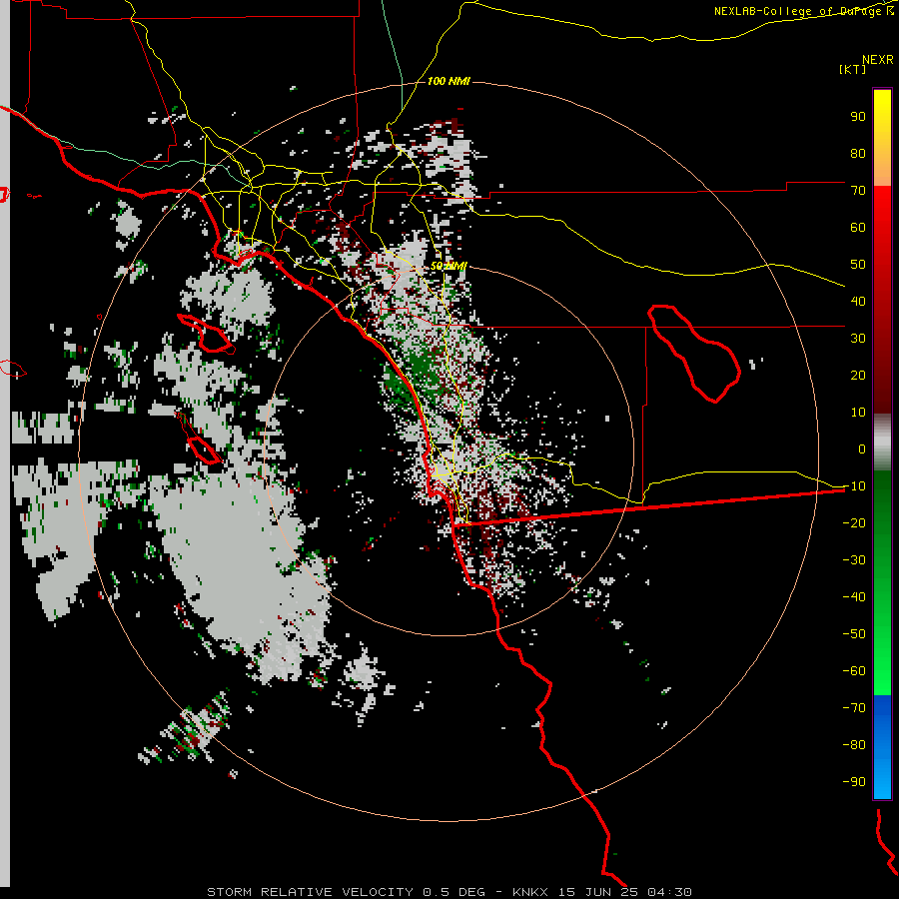
Task: Click the 70 value on the velocity scale
Action: coord(858,191)
